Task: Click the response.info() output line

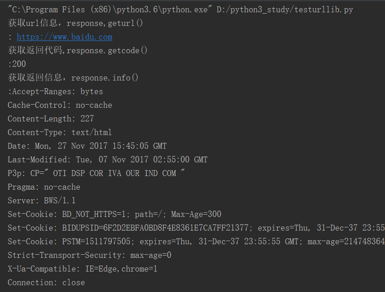Action: click(73, 78)
